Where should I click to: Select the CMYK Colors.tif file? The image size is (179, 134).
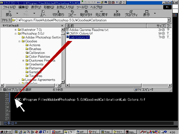(x=81, y=34)
